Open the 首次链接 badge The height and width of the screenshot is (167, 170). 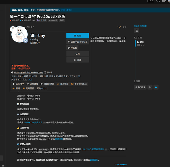click(63, 84)
